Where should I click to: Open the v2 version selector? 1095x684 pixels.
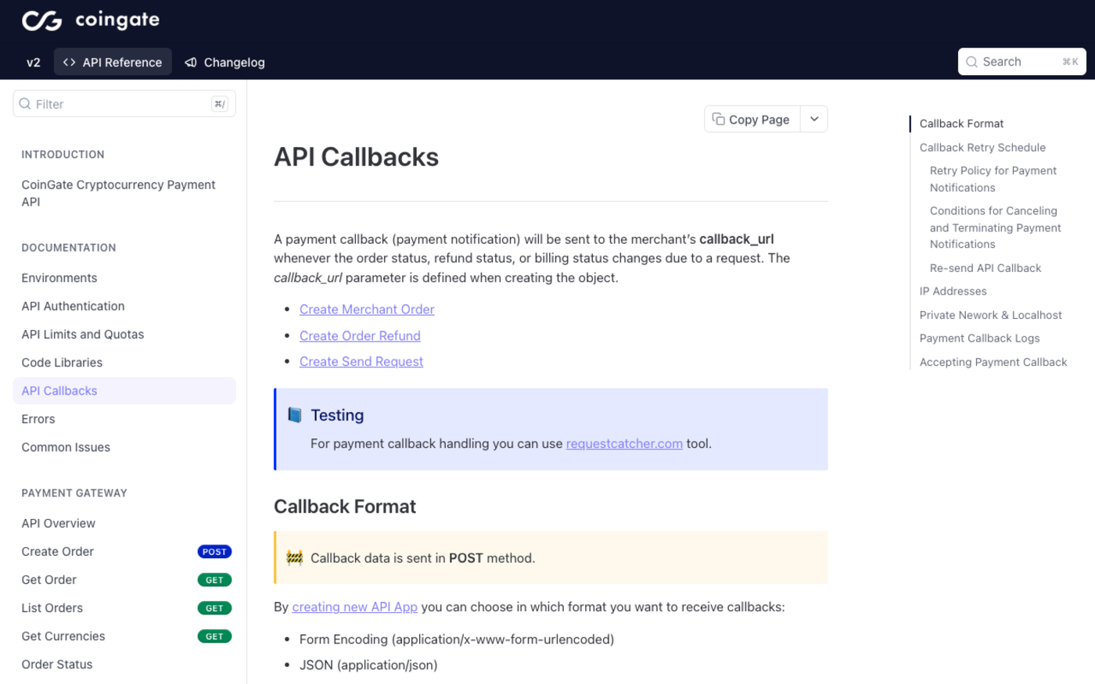click(x=34, y=63)
